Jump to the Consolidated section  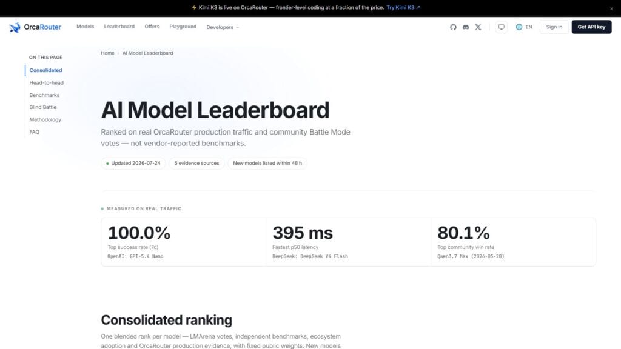[x=45, y=70]
